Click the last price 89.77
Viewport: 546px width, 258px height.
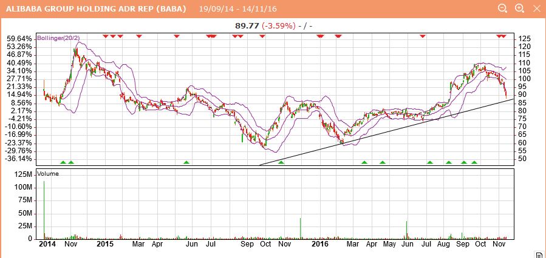coord(247,25)
